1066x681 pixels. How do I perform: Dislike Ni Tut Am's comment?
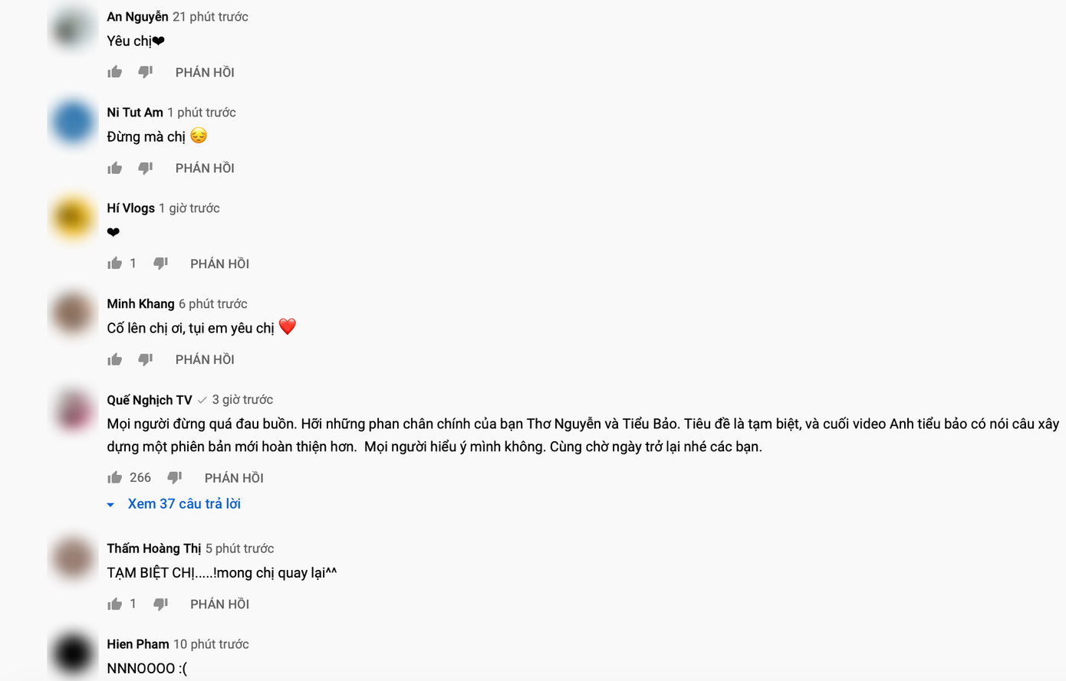coord(145,168)
